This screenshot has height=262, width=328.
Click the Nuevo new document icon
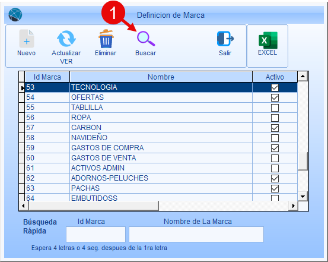[26, 39]
